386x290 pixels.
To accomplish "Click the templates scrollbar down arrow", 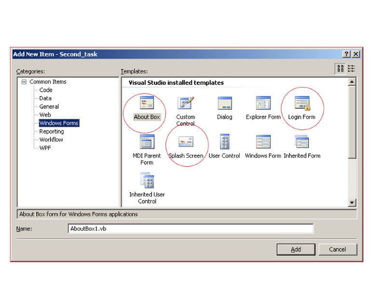I will click(352, 203).
